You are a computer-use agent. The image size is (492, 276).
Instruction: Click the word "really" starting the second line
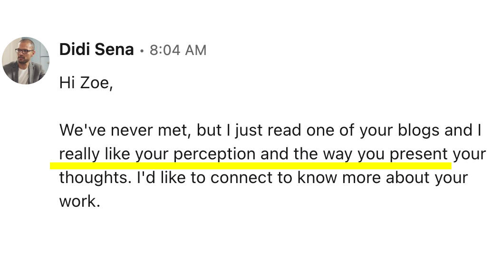click(x=79, y=154)
